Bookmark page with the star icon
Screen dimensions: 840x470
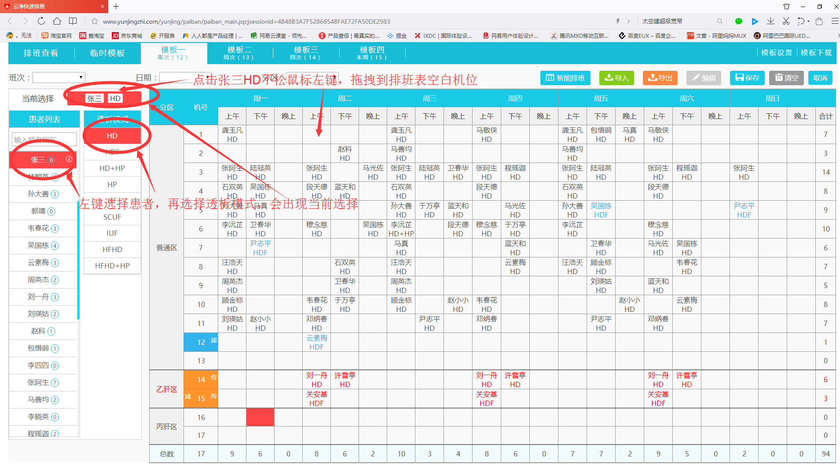94,21
